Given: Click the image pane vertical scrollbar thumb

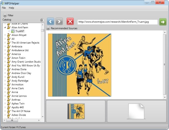Looking at the screenshot, I should click(165, 65).
